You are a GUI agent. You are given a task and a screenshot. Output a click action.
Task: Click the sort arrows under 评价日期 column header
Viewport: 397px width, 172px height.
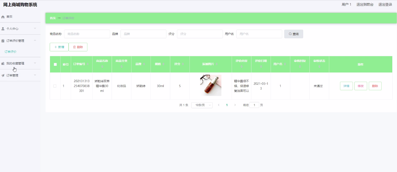[261, 67]
